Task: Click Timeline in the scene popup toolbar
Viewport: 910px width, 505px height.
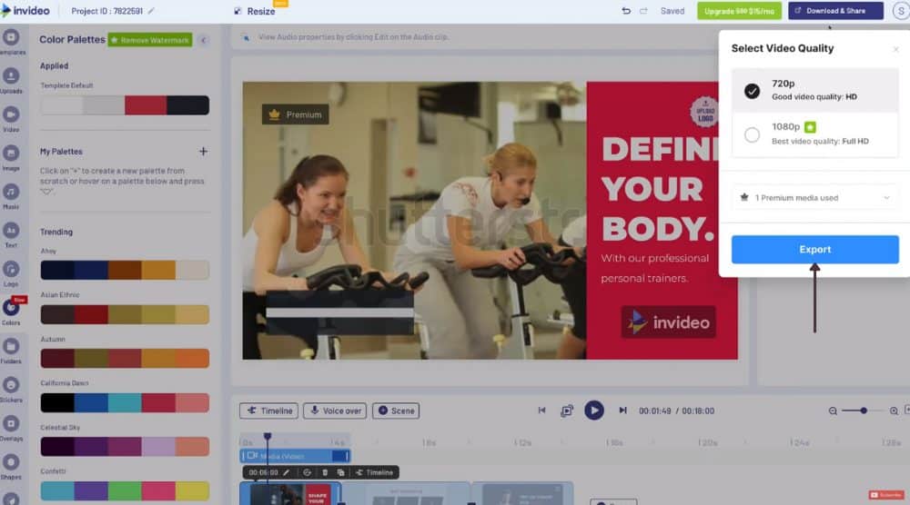Action: [375, 472]
